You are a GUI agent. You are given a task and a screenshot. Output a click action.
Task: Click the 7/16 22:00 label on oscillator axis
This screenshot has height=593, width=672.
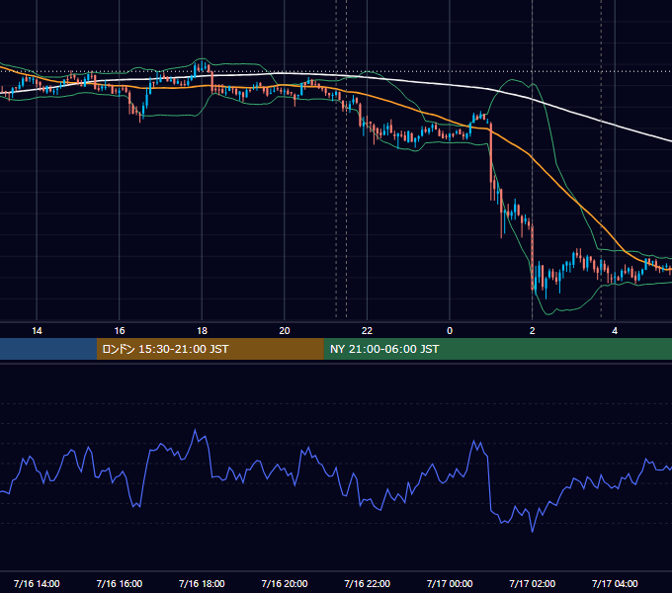[368, 583]
